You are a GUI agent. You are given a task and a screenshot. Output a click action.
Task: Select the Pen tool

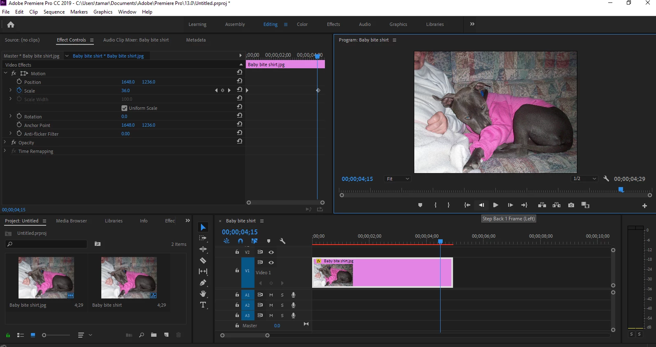[x=203, y=282]
